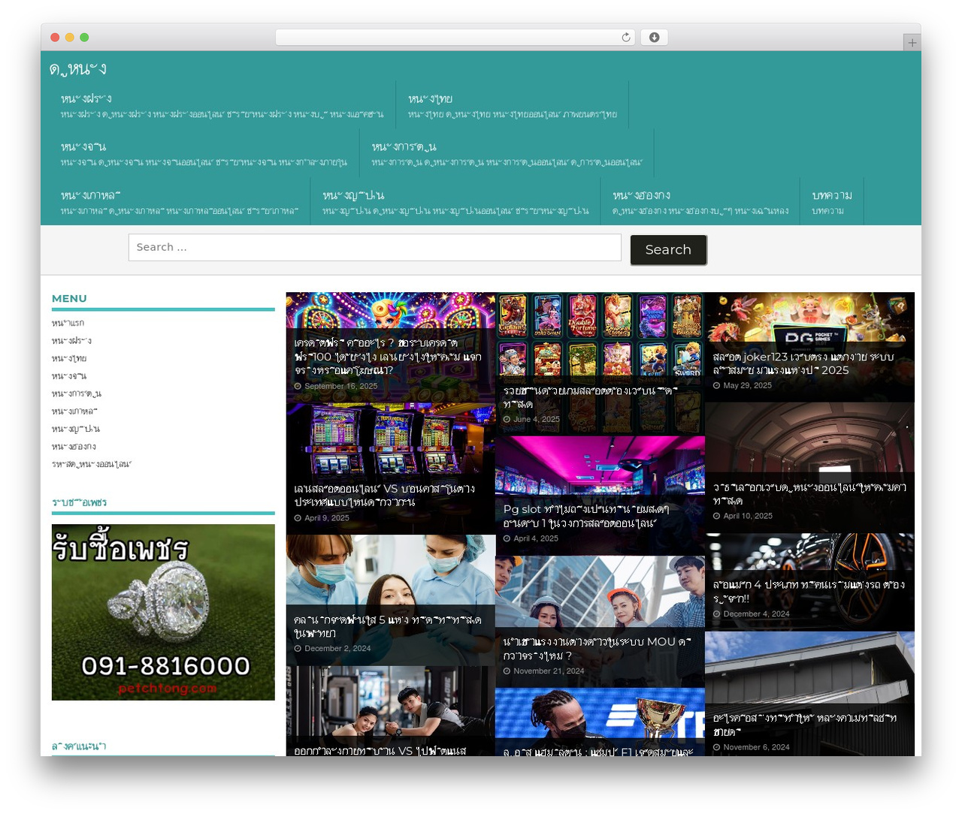Open the last link under the MENU heading
This screenshot has width=962, height=814.
(92, 464)
